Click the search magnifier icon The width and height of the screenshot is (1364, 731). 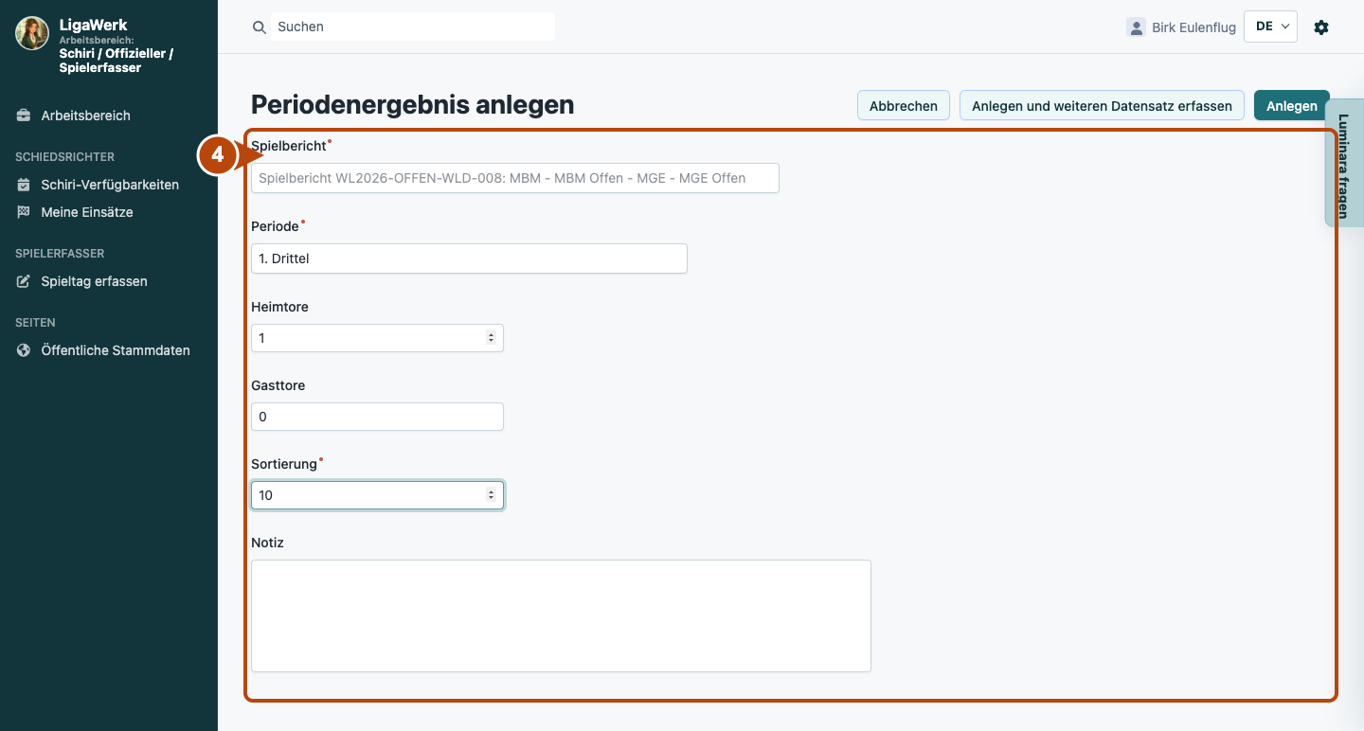(x=259, y=27)
